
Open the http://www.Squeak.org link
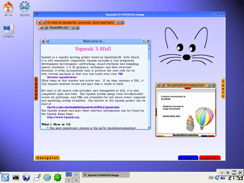[63, 117]
